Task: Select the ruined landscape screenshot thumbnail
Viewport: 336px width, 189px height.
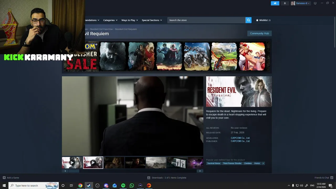Action: click(x=156, y=163)
